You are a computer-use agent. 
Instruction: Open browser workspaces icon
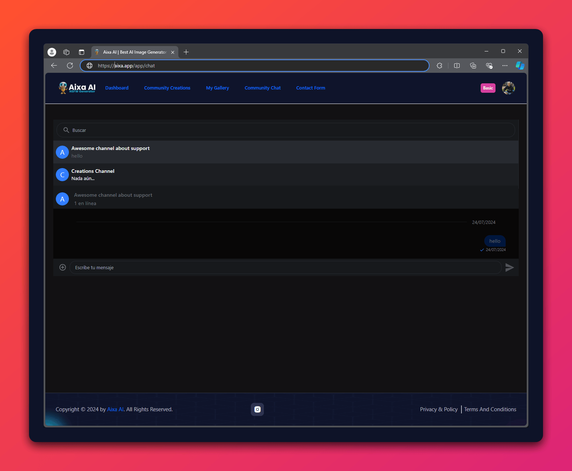(x=66, y=52)
